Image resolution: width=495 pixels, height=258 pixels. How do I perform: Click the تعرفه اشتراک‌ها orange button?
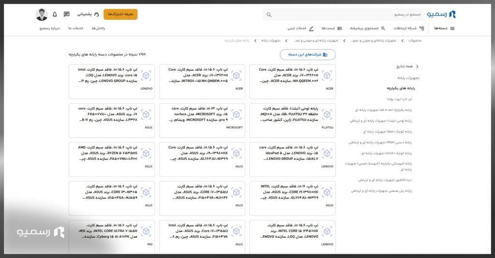tap(120, 14)
